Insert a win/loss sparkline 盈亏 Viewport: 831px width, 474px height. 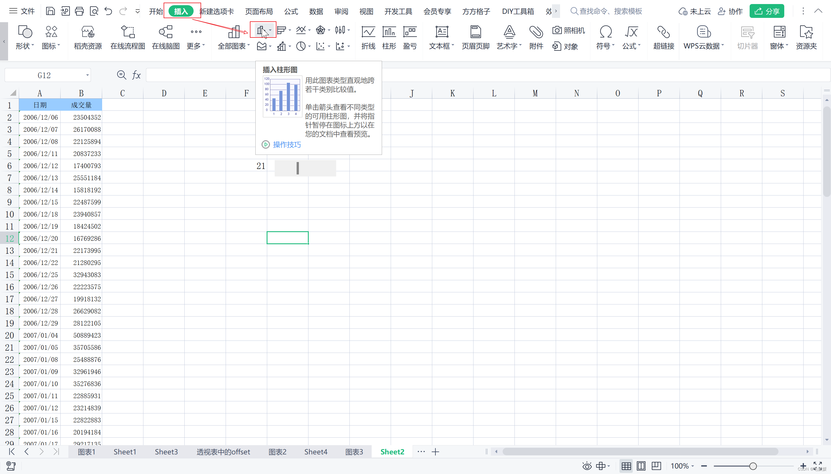pyautogui.click(x=410, y=37)
